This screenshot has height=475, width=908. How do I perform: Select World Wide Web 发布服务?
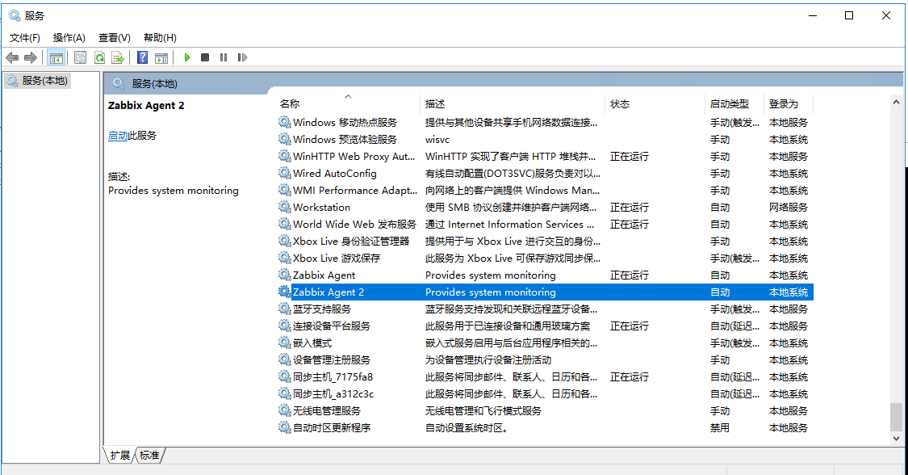[x=545, y=224]
